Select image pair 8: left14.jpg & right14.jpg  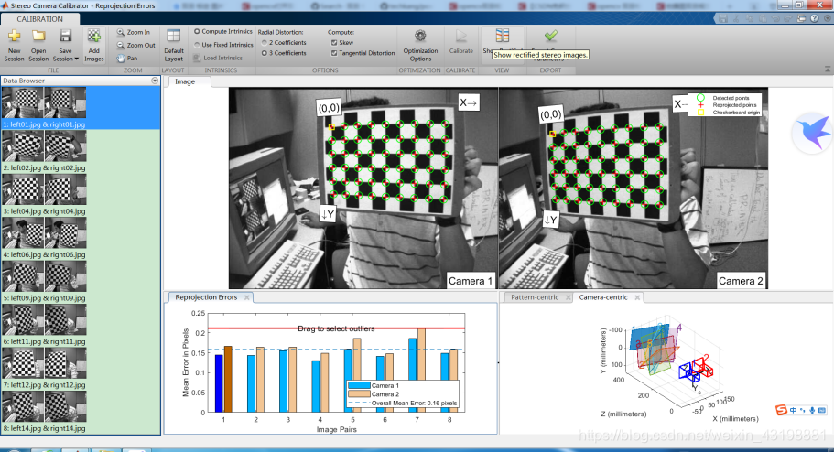(x=81, y=412)
